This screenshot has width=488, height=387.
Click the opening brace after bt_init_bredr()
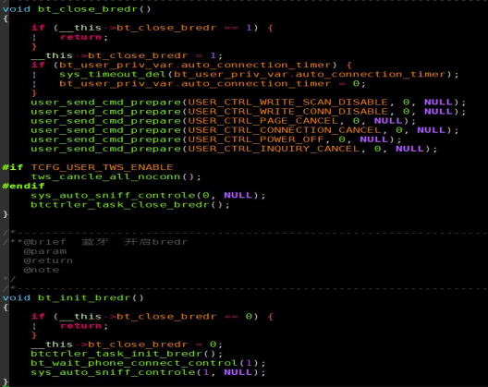point(6,308)
